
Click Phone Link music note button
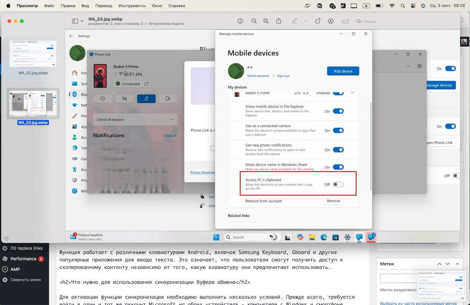coord(146,99)
